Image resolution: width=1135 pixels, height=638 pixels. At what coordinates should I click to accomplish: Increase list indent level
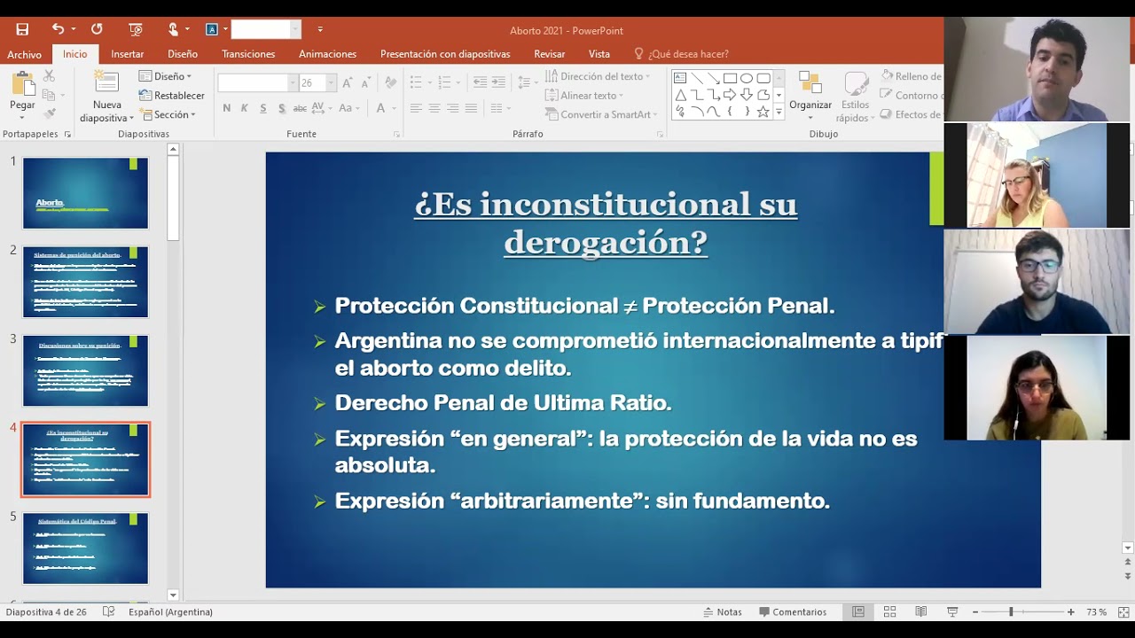pos(499,82)
